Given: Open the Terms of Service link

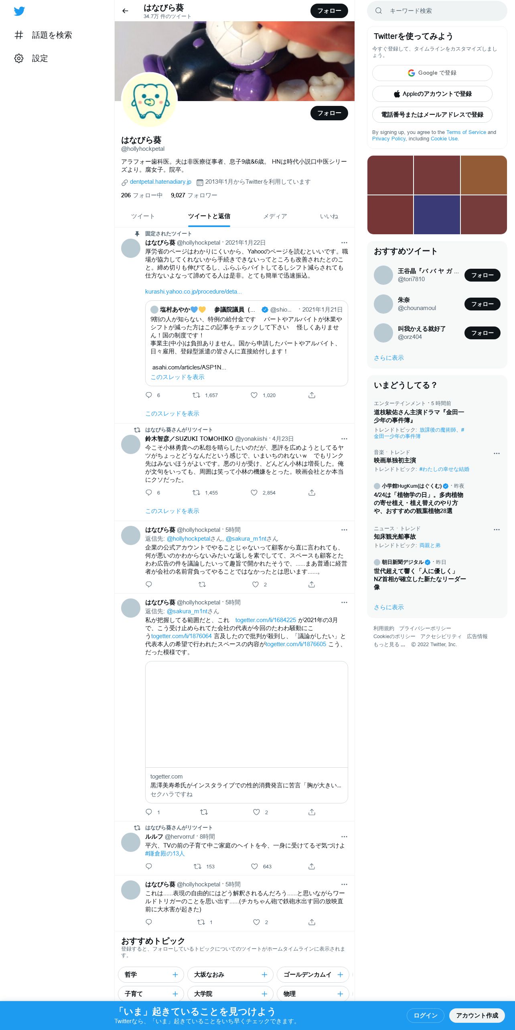Looking at the screenshot, I should 466,132.
